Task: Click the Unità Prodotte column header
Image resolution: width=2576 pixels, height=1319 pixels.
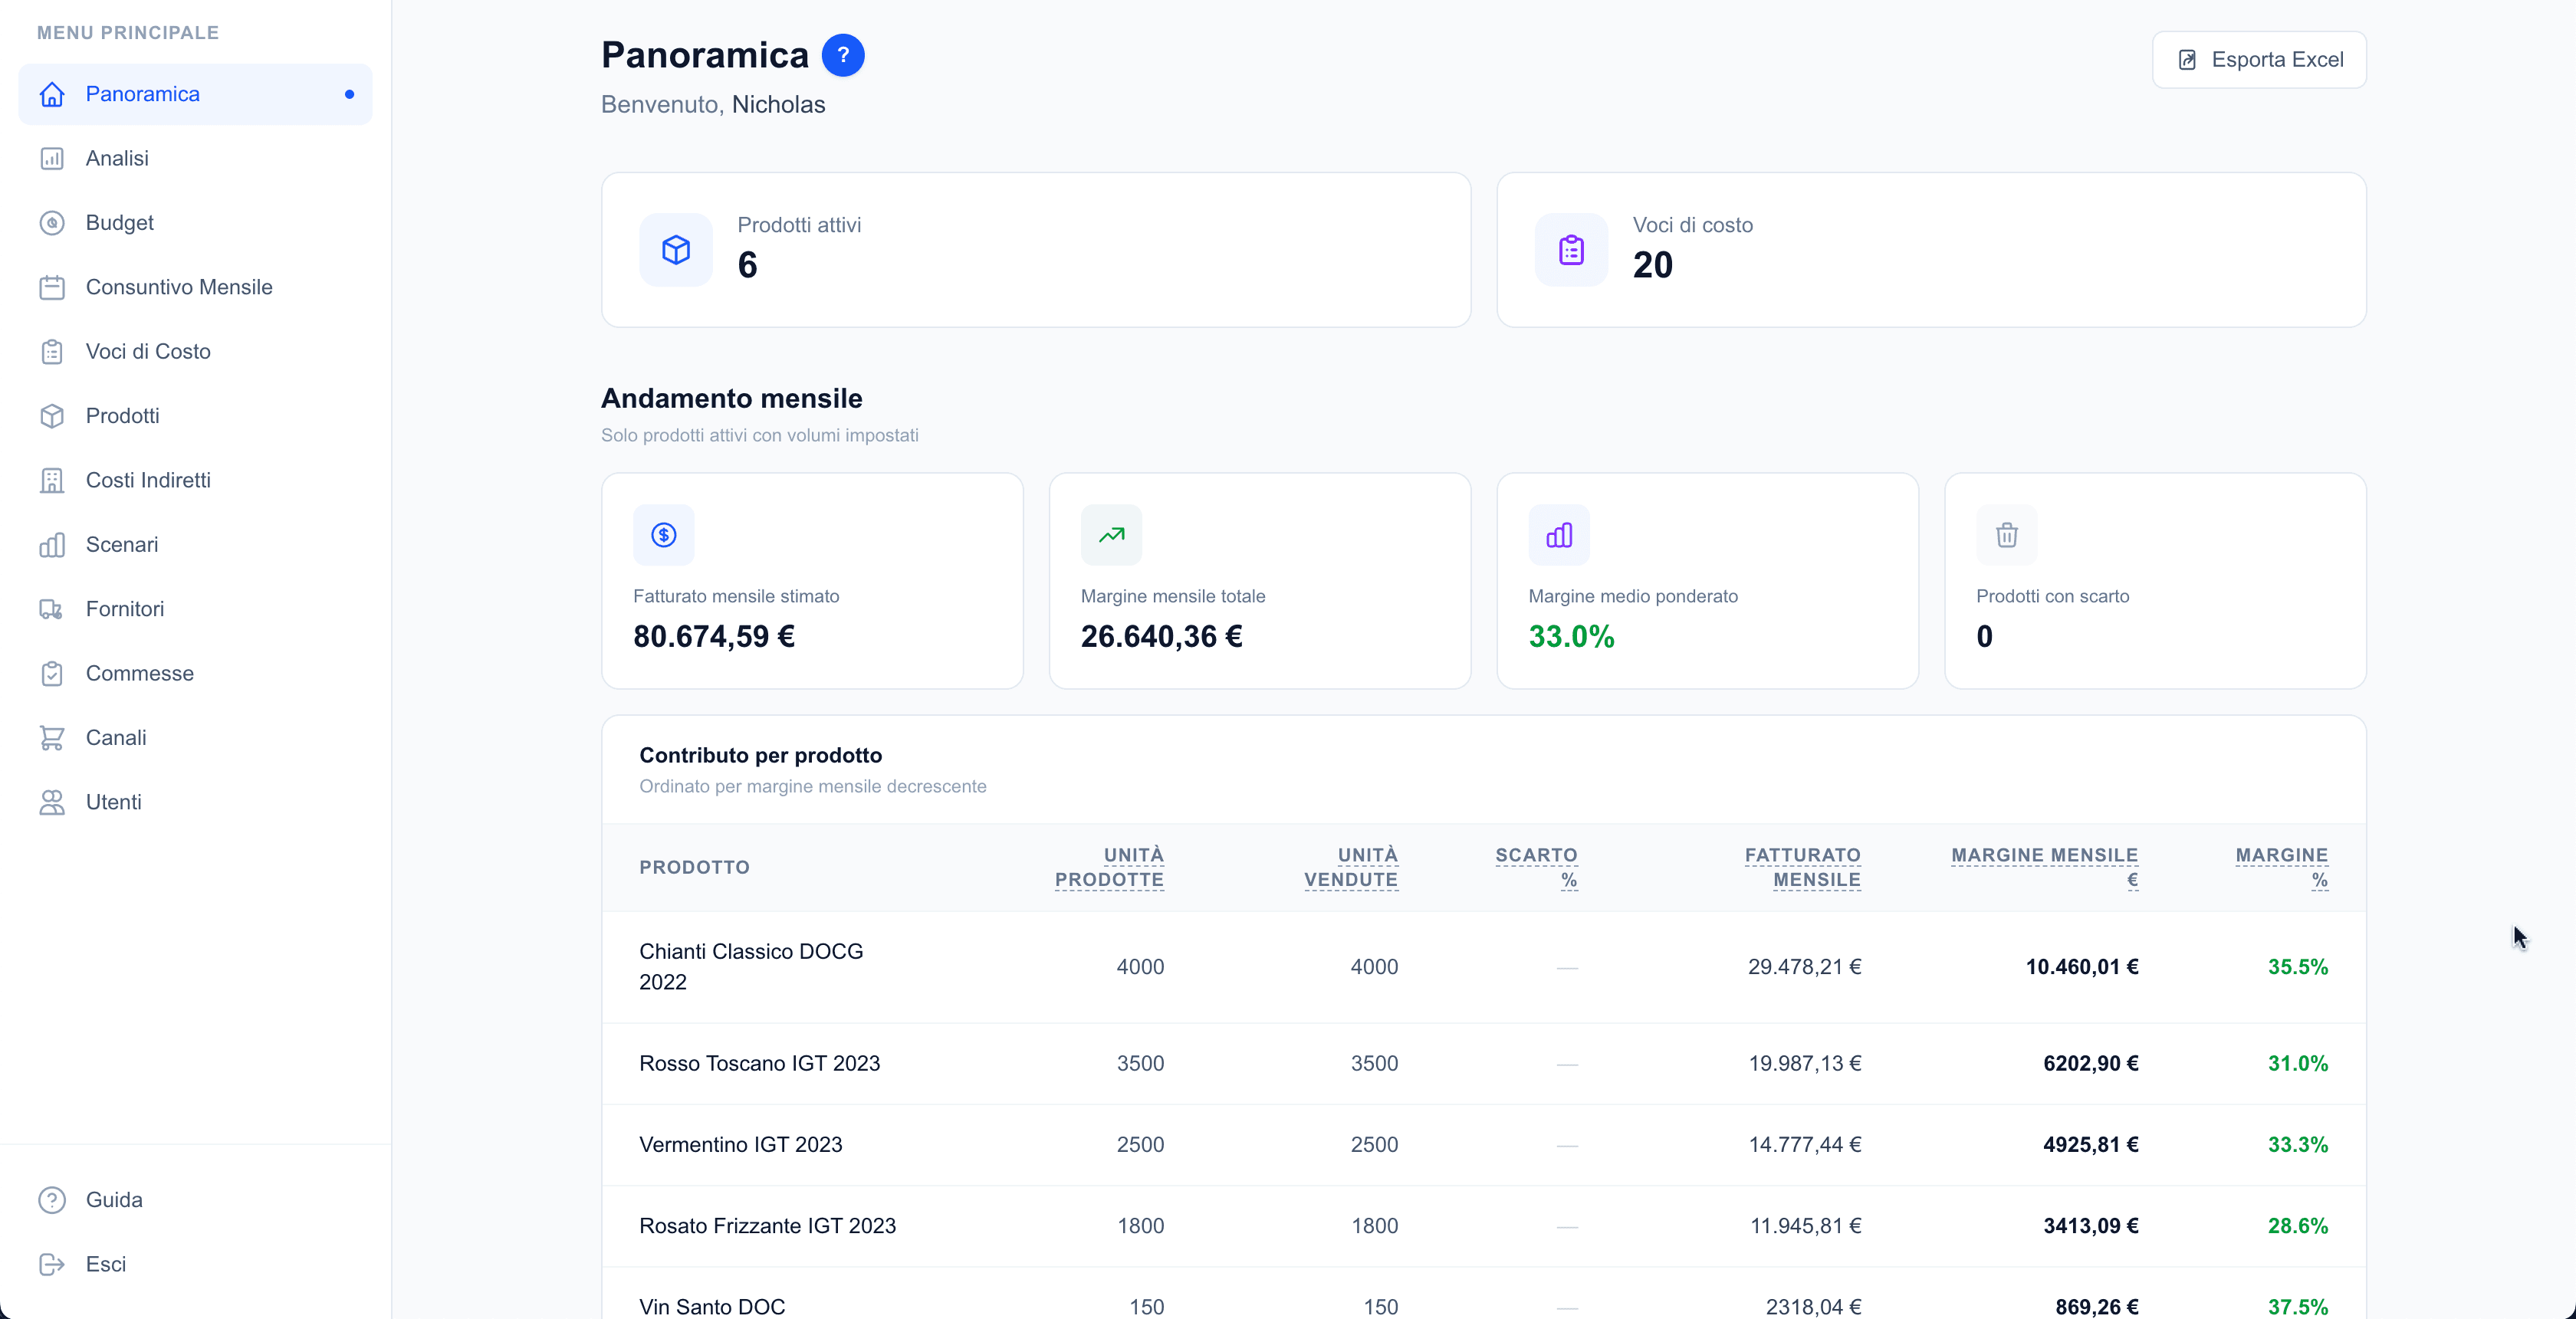Action: pyautogui.click(x=1109, y=868)
